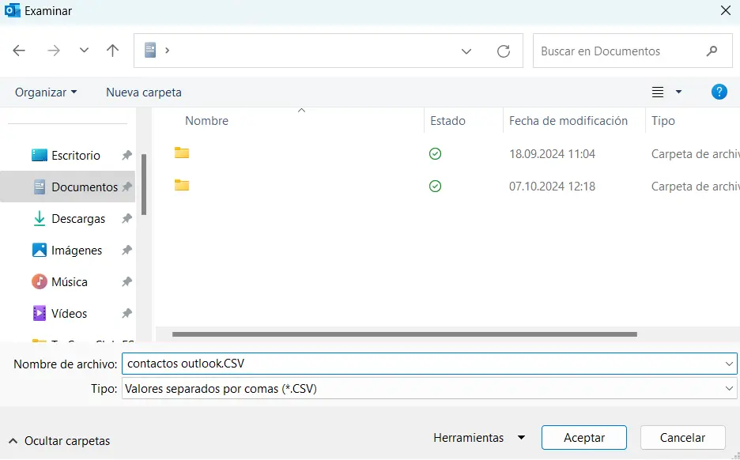
Task: Sort by the Nombre column
Action: tap(206, 121)
